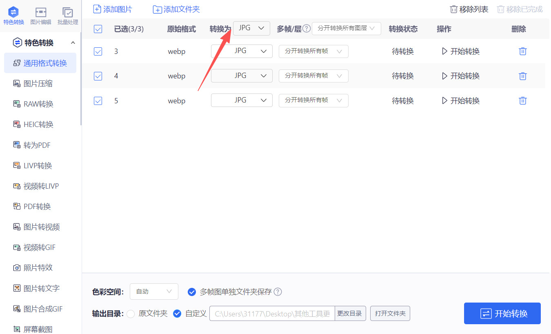Click the 图片合成GIF sidebar icon
Screen dimensions: 551x334
point(17,309)
